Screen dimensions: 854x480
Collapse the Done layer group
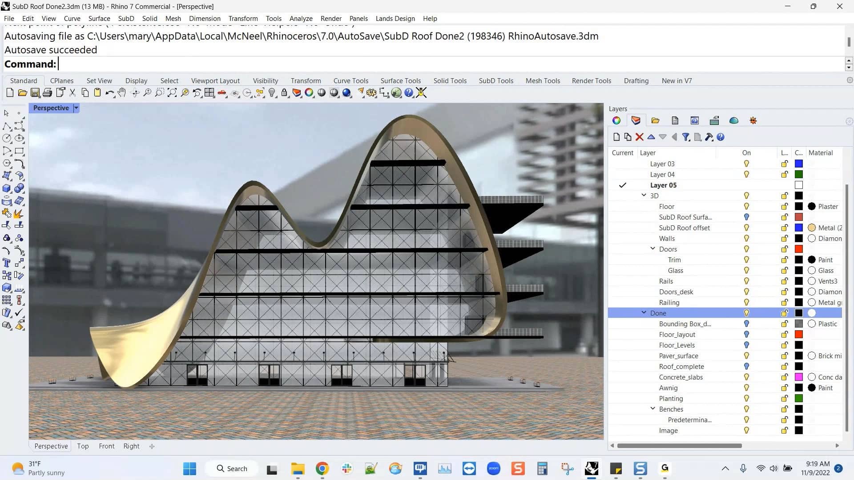pyautogui.click(x=644, y=312)
